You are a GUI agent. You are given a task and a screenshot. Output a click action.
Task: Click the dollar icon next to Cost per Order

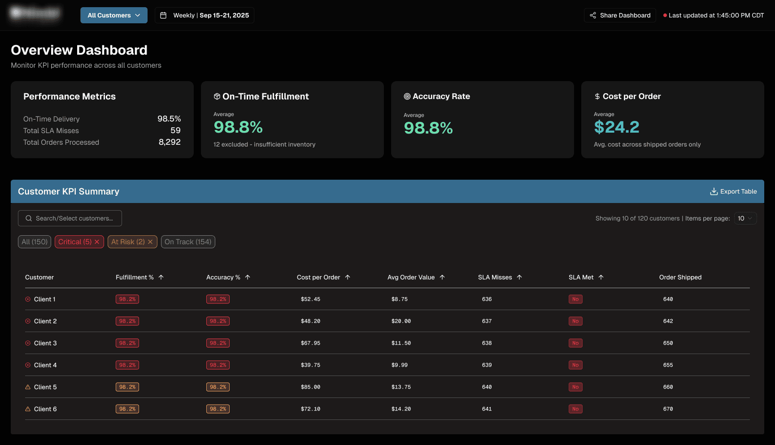click(x=597, y=96)
